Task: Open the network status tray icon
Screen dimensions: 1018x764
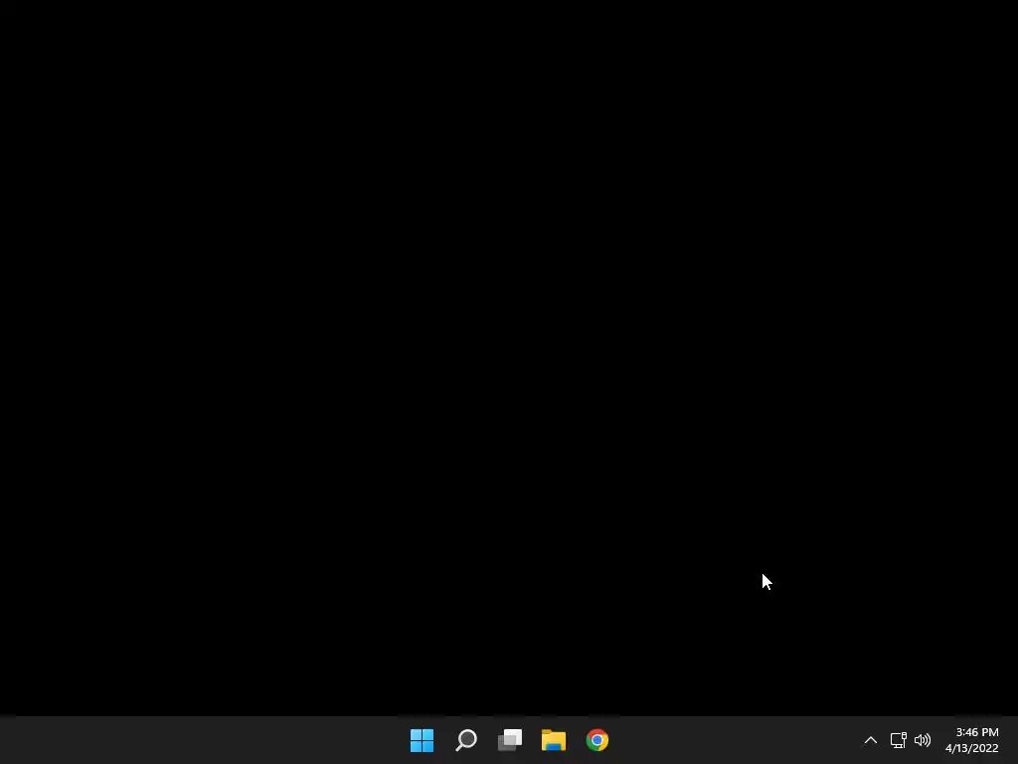Action: coord(898,740)
